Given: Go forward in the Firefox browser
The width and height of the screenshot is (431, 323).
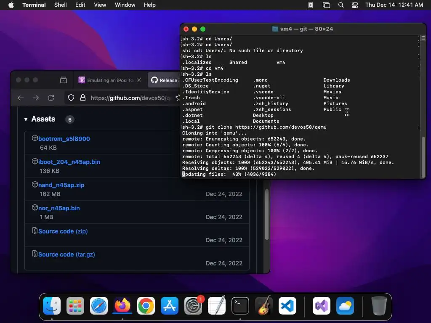Looking at the screenshot, I should (36, 98).
